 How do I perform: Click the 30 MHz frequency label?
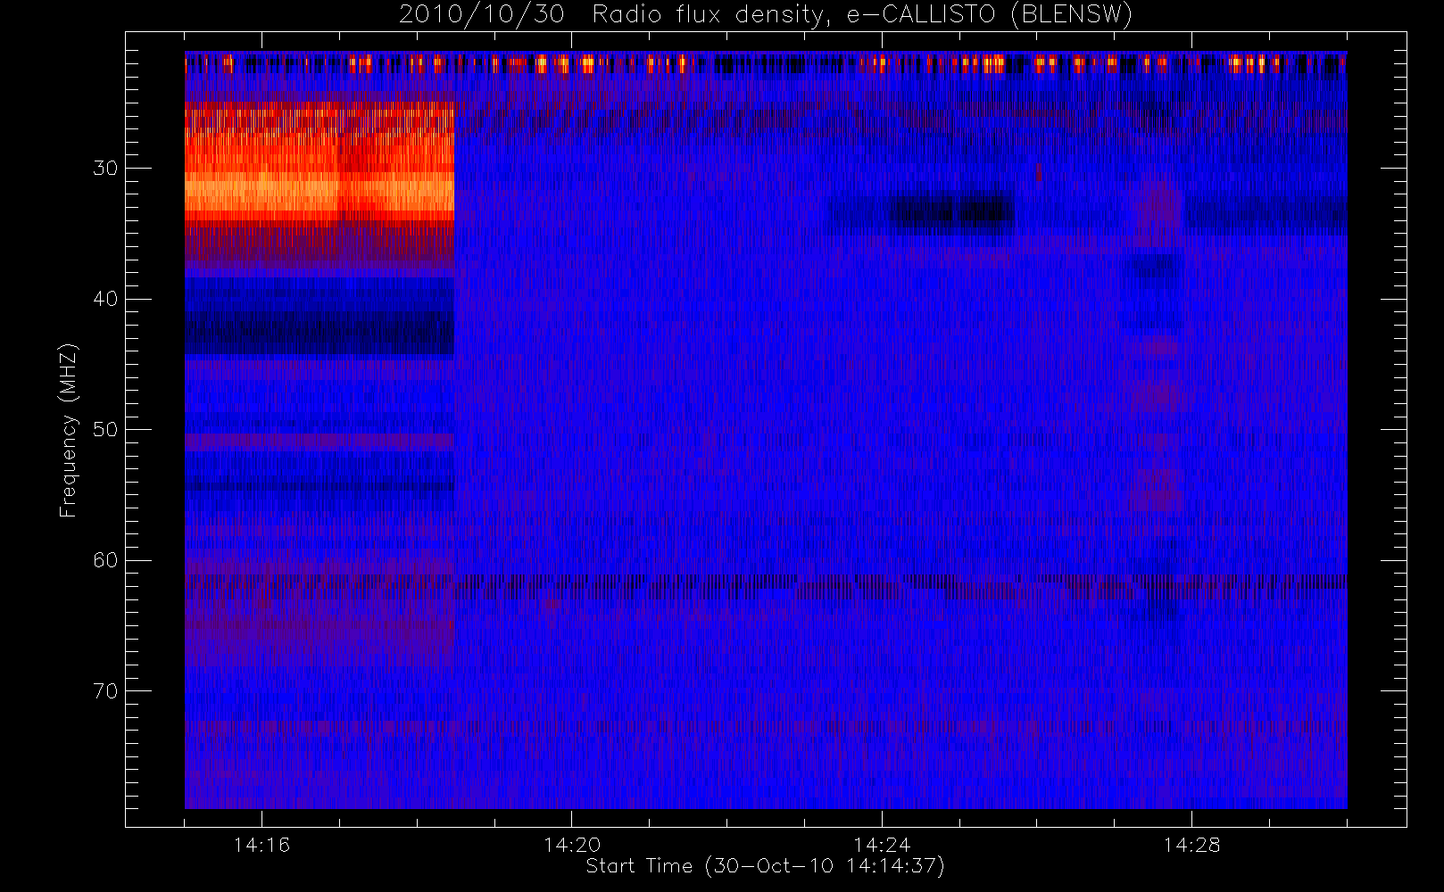click(x=105, y=168)
